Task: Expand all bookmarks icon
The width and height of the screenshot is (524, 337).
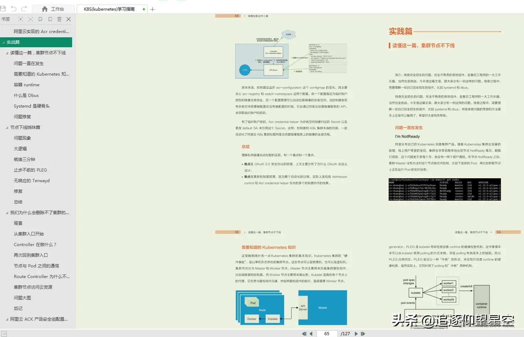Action: tap(21, 19)
